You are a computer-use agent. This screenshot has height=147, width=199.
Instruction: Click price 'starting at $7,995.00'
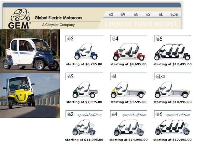click(84, 102)
